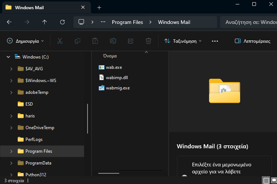Viewport: 277px width, 184px height.
Task: Select the wabmig.exe file icon
Action: pos(102,88)
